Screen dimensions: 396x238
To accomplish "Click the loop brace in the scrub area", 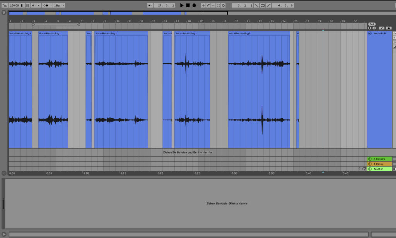I will (x=56, y=24).
